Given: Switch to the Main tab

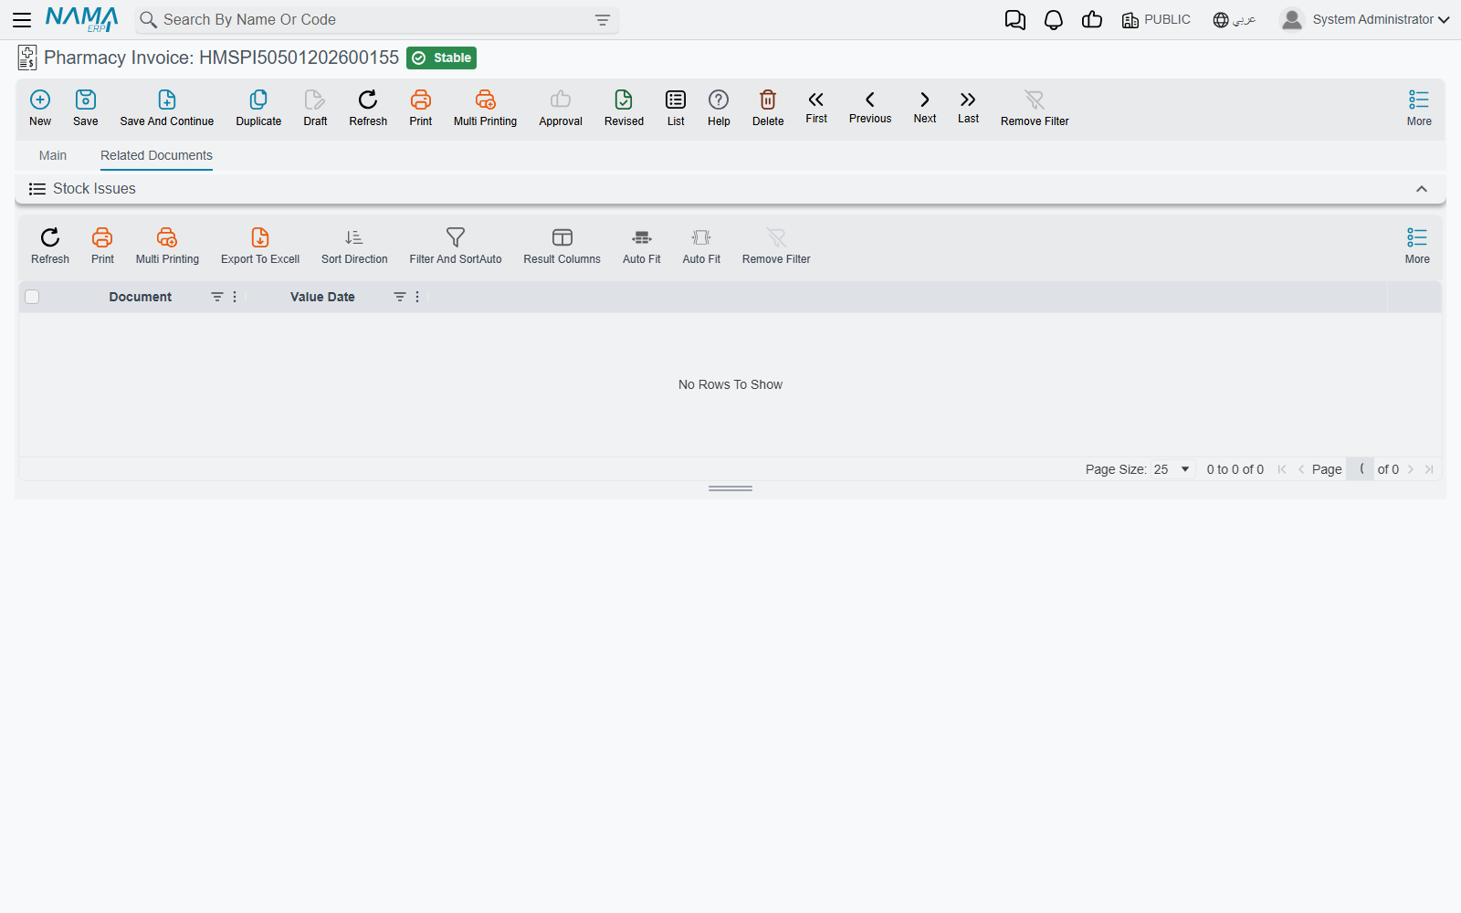Looking at the screenshot, I should pyautogui.click(x=53, y=155).
